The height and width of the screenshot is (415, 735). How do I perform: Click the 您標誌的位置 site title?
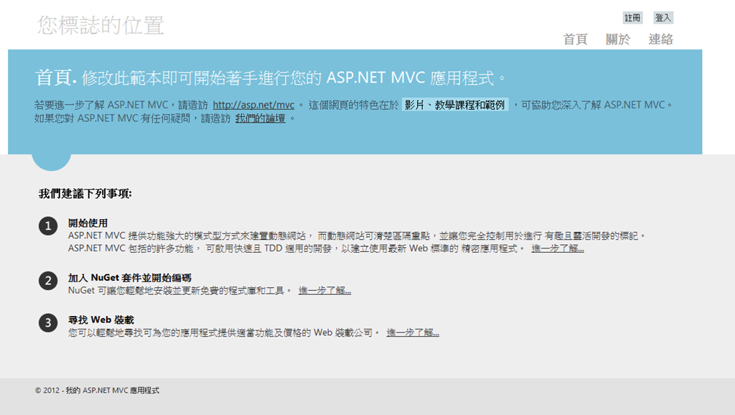tap(100, 25)
